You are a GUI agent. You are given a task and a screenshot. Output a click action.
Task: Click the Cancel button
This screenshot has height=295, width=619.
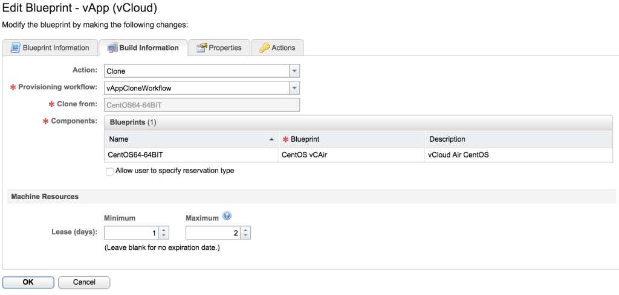[84, 282]
